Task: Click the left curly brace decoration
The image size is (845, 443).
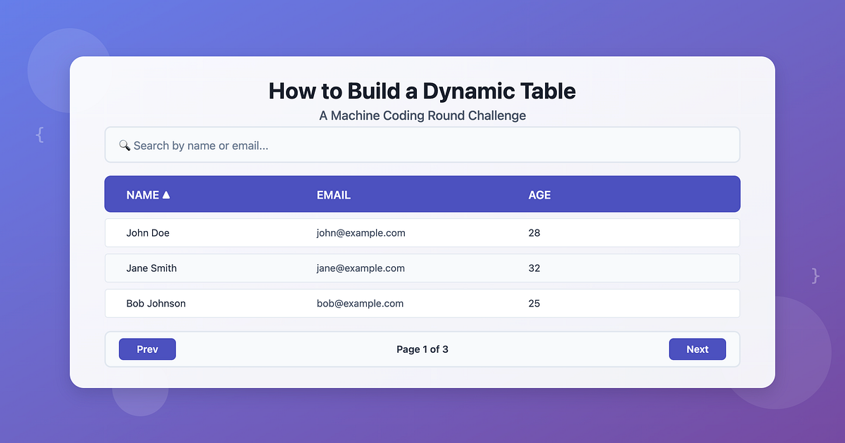Action: tap(40, 135)
